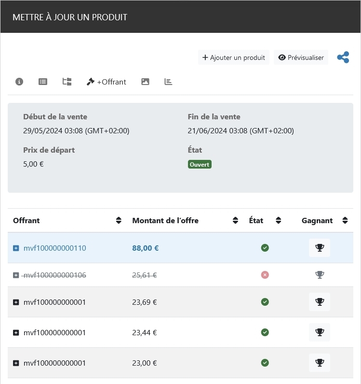
Task: Open the category tree tab icon
Action: [67, 82]
